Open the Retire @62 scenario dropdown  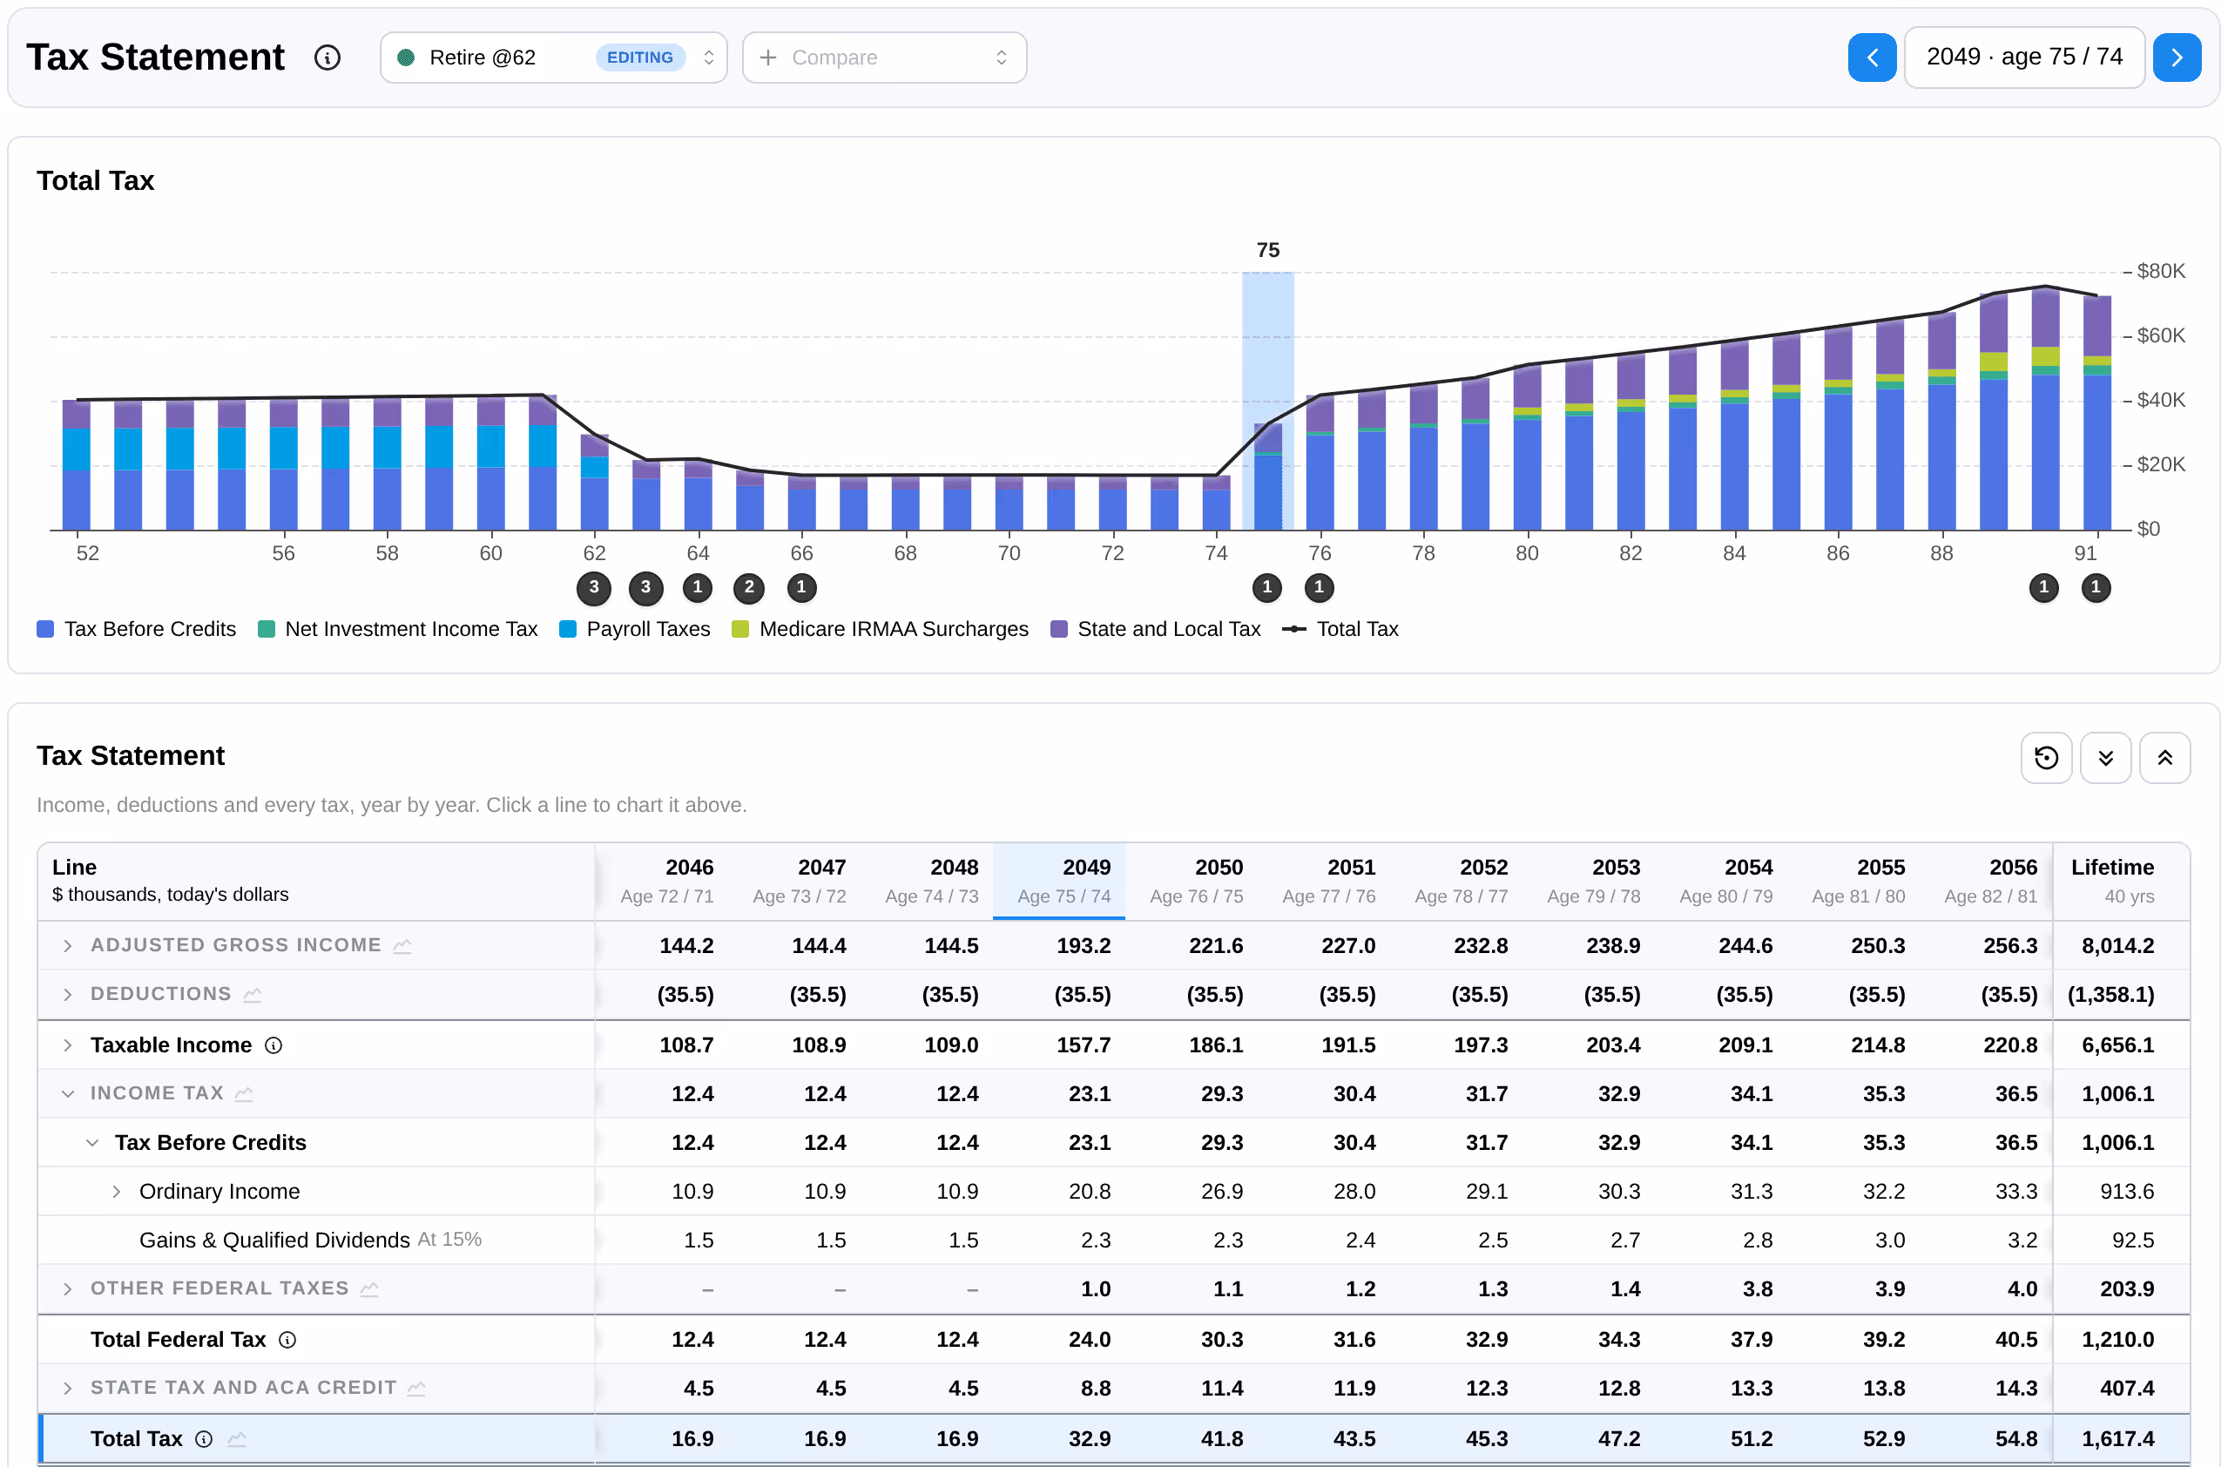pyautogui.click(x=553, y=58)
